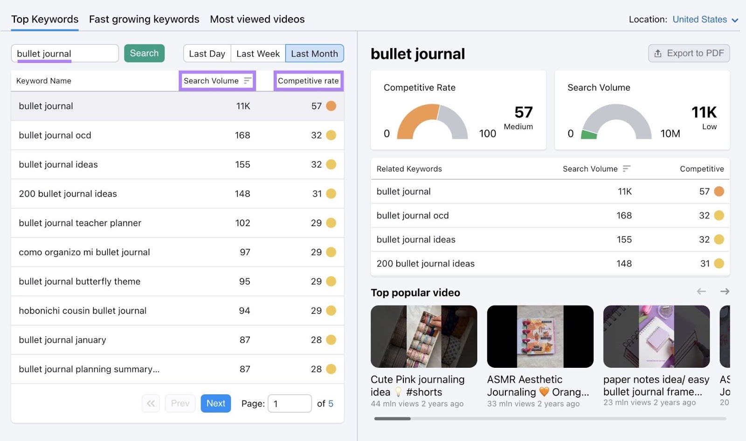
Task: Select the bullet journal january row
Action: click(x=178, y=340)
